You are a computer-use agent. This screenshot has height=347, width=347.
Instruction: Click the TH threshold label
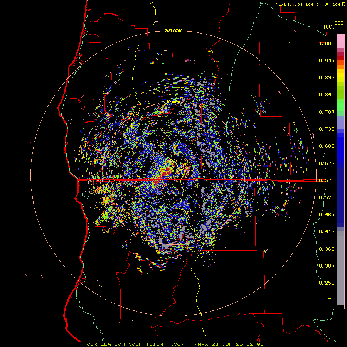coord(331,300)
